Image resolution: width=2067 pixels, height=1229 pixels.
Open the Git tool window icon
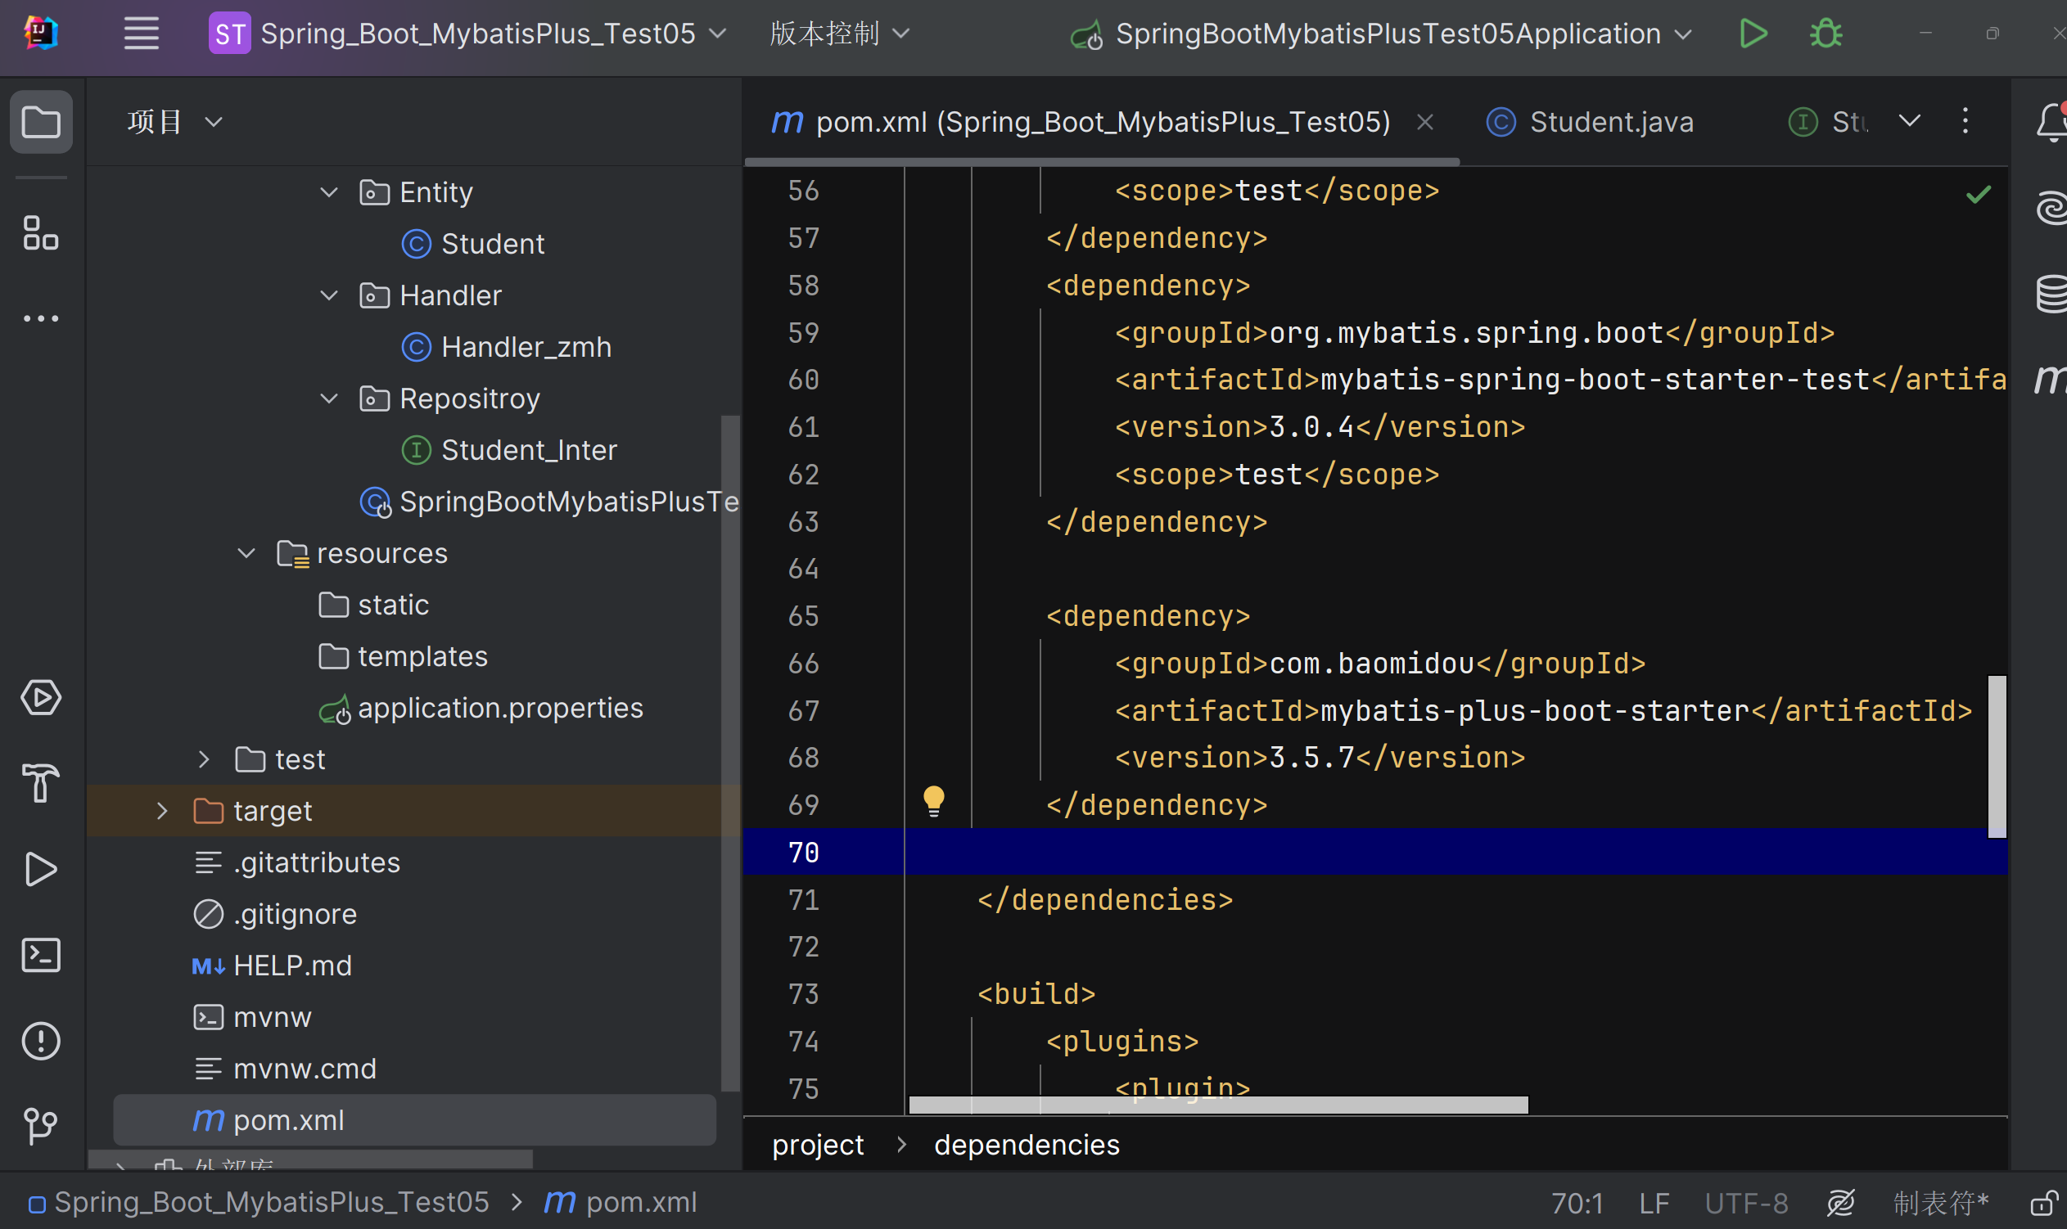(41, 1125)
